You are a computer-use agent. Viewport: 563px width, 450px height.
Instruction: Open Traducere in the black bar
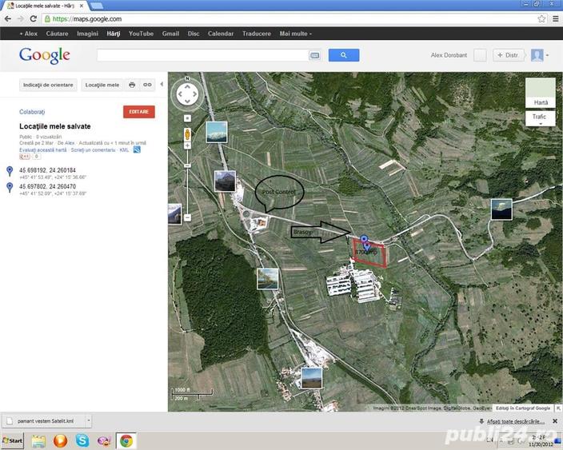(257, 34)
